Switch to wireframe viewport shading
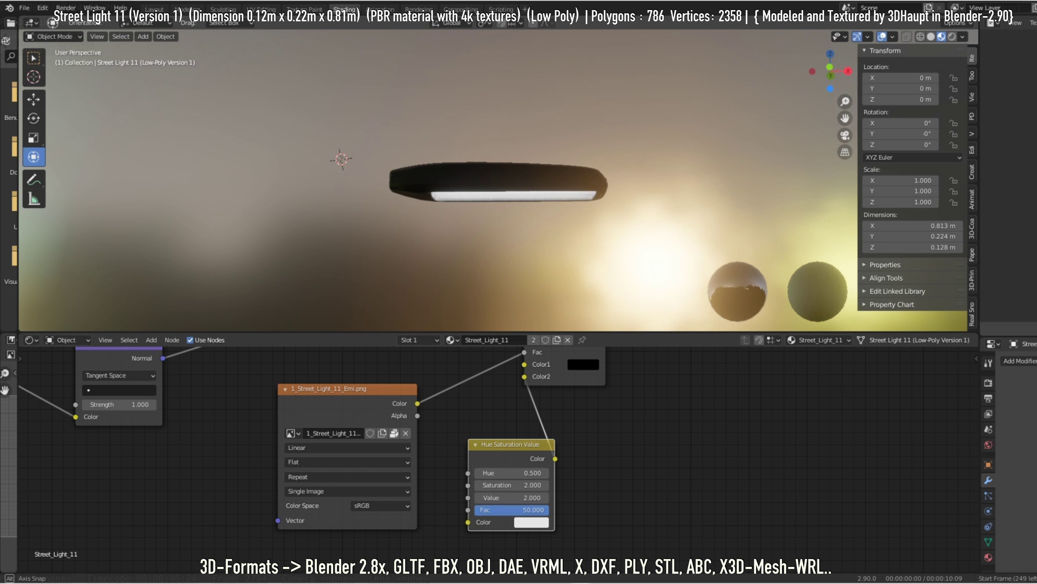 920,37
